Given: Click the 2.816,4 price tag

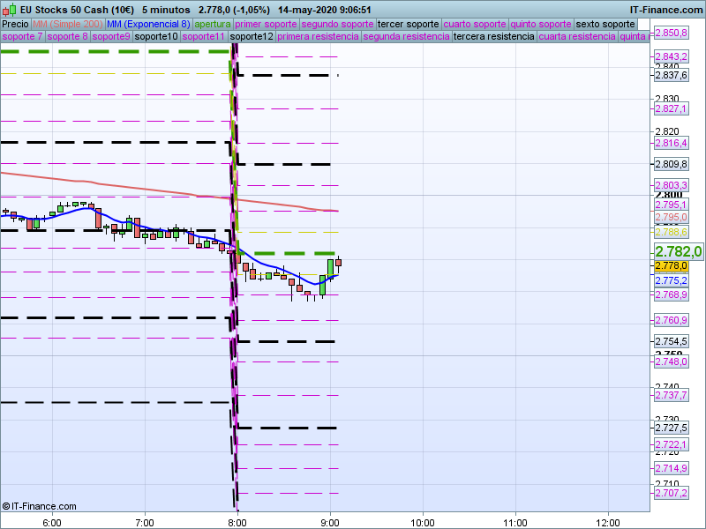Looking at the screenshot, I should tap(671, 143).
